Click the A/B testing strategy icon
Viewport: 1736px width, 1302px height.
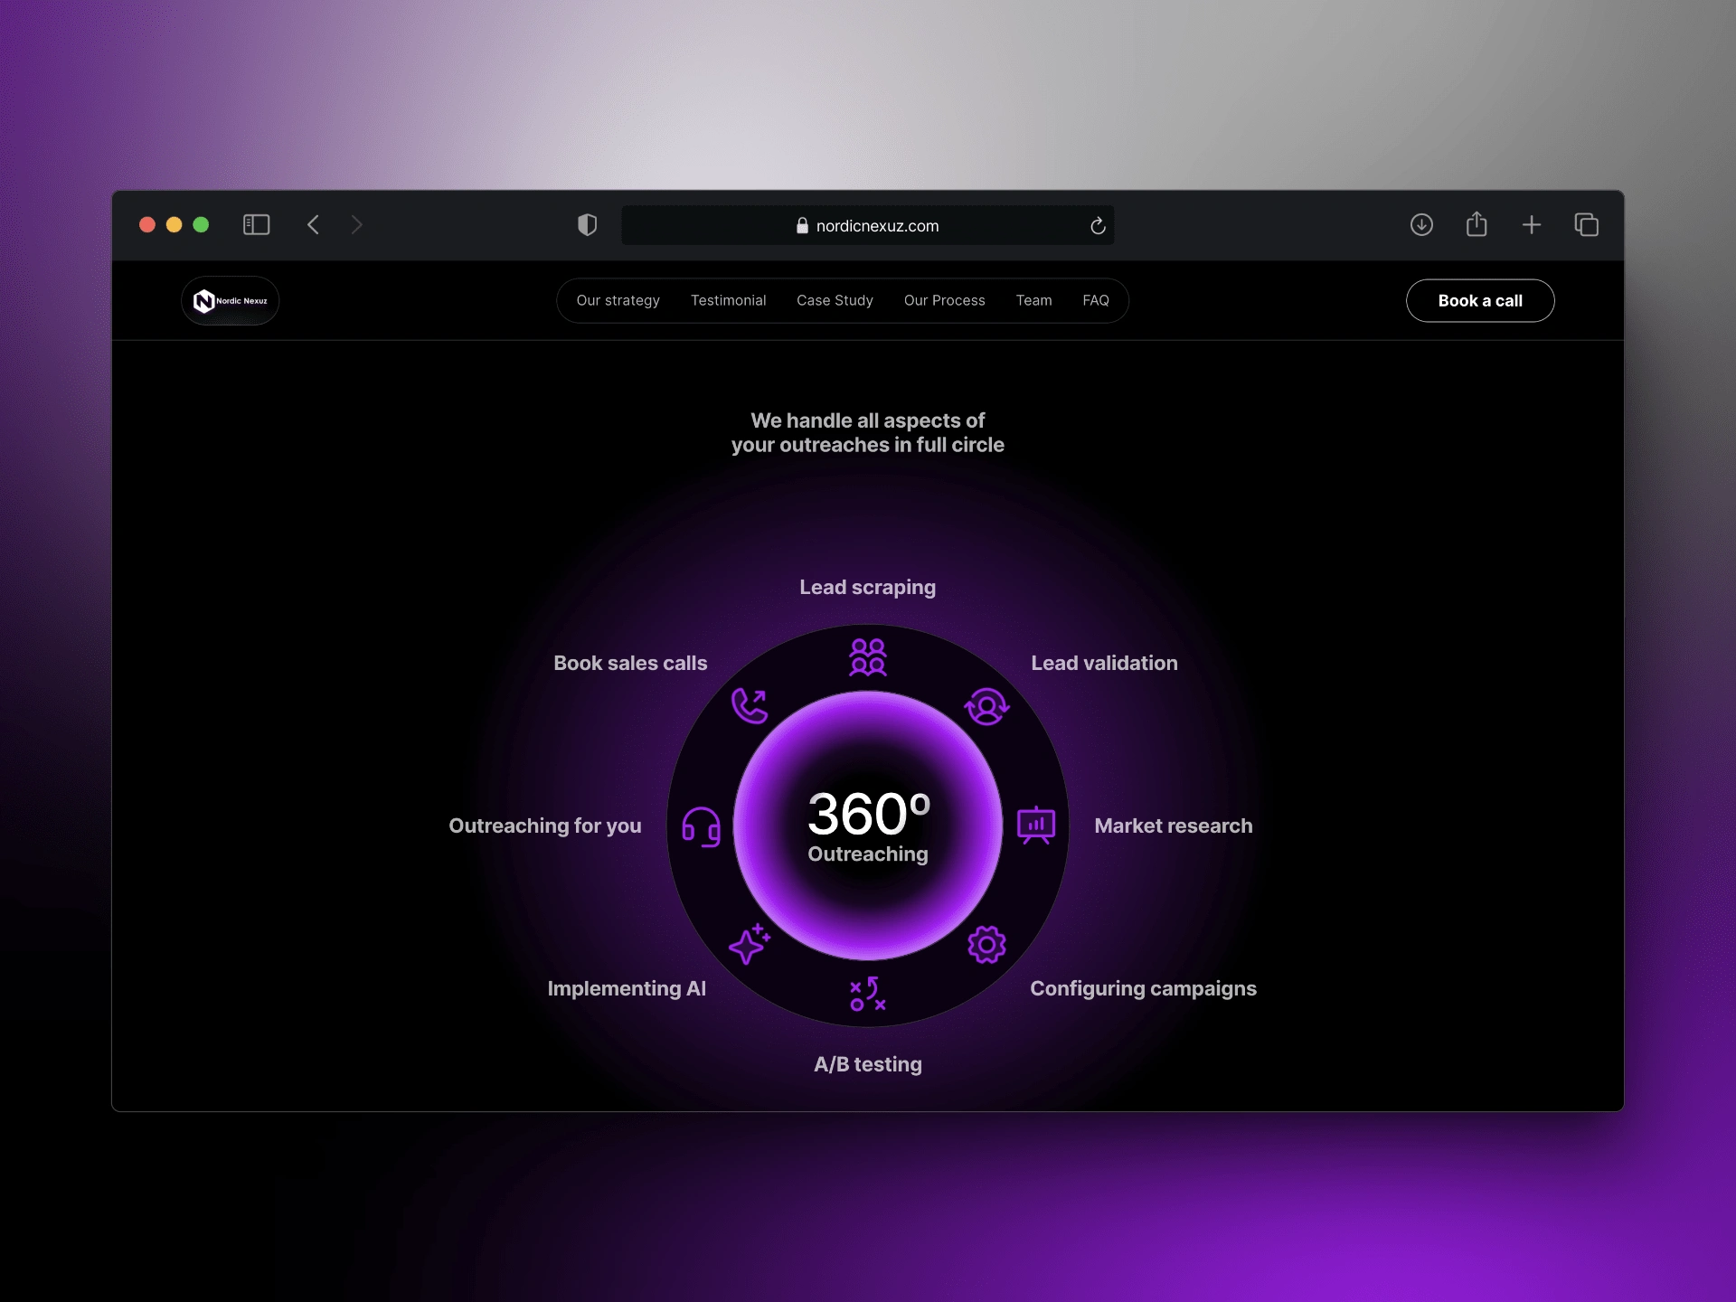pyautogui.click(x=868, y=994)
